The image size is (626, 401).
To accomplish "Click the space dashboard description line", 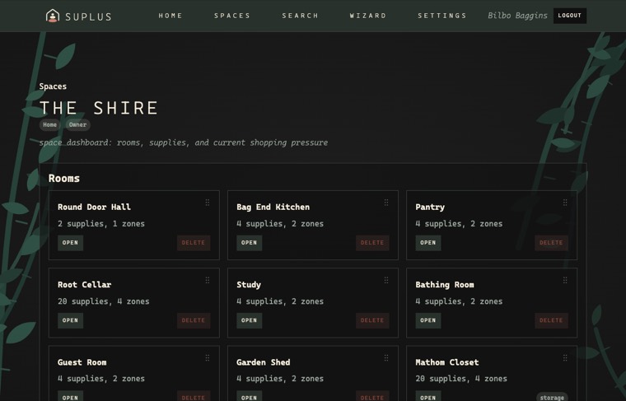I will 184,142.
